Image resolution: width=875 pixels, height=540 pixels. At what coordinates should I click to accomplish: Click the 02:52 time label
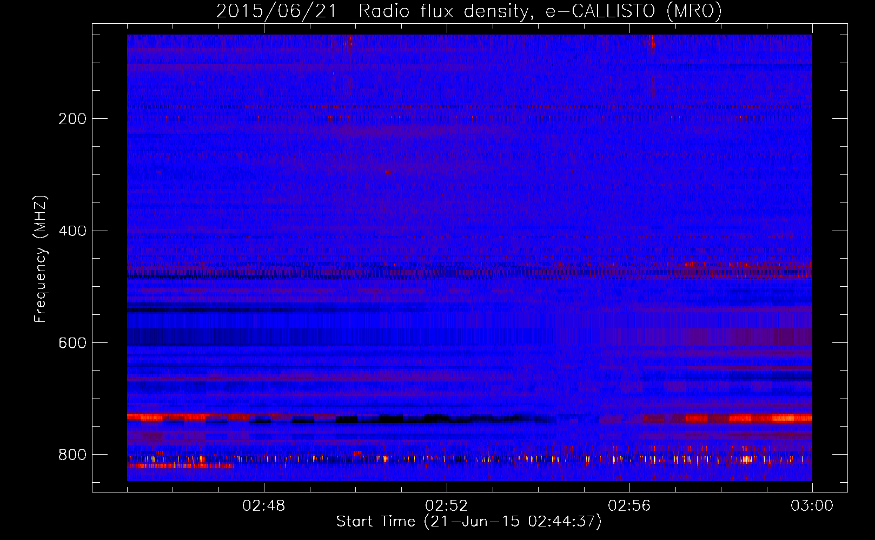[x=447, y=506]
